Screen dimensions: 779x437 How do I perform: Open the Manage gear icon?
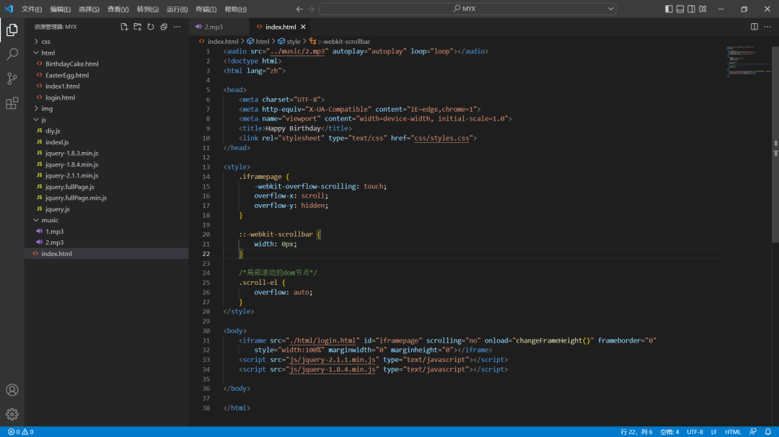coord(12,414)
